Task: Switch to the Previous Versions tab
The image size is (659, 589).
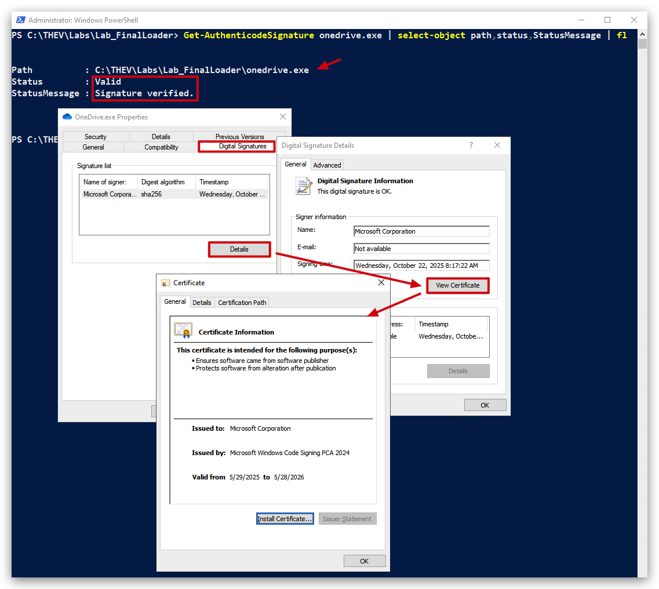Action: (239, 137)
